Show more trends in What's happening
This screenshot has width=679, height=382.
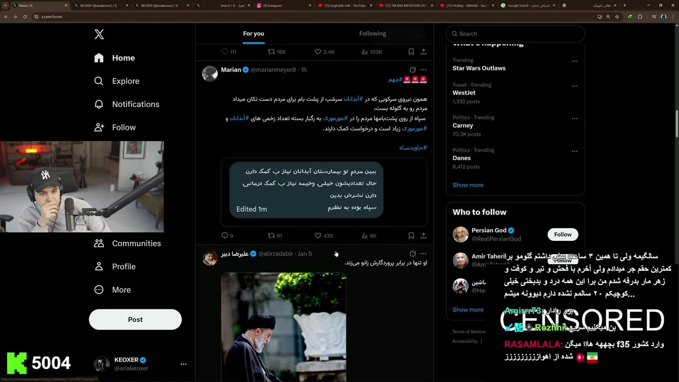[468, 185]
